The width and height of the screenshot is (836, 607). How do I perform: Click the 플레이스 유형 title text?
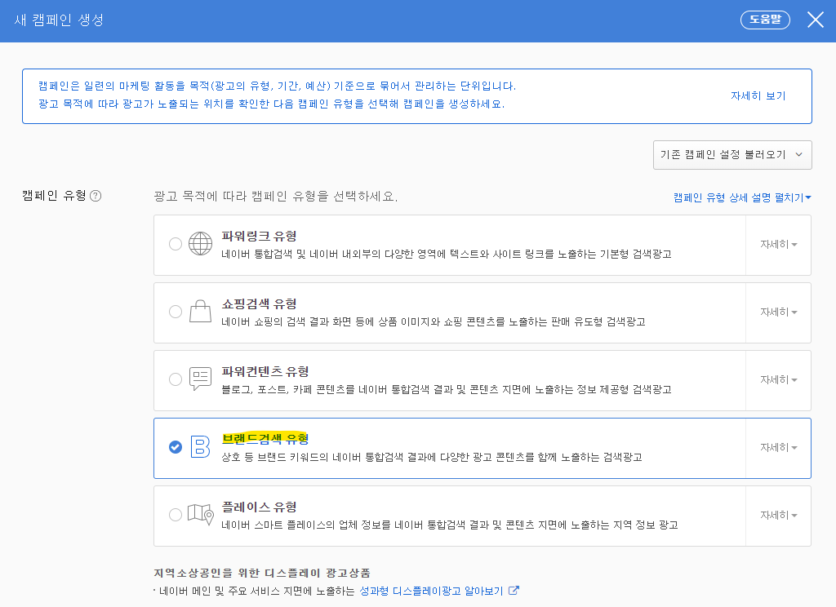point(259,507)
